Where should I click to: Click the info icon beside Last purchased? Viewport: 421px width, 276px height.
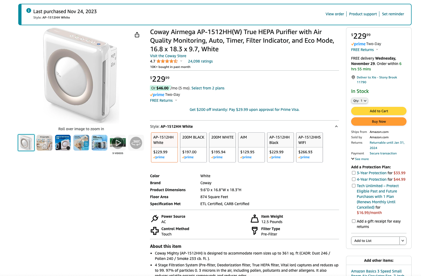click(x=29, y=11)
